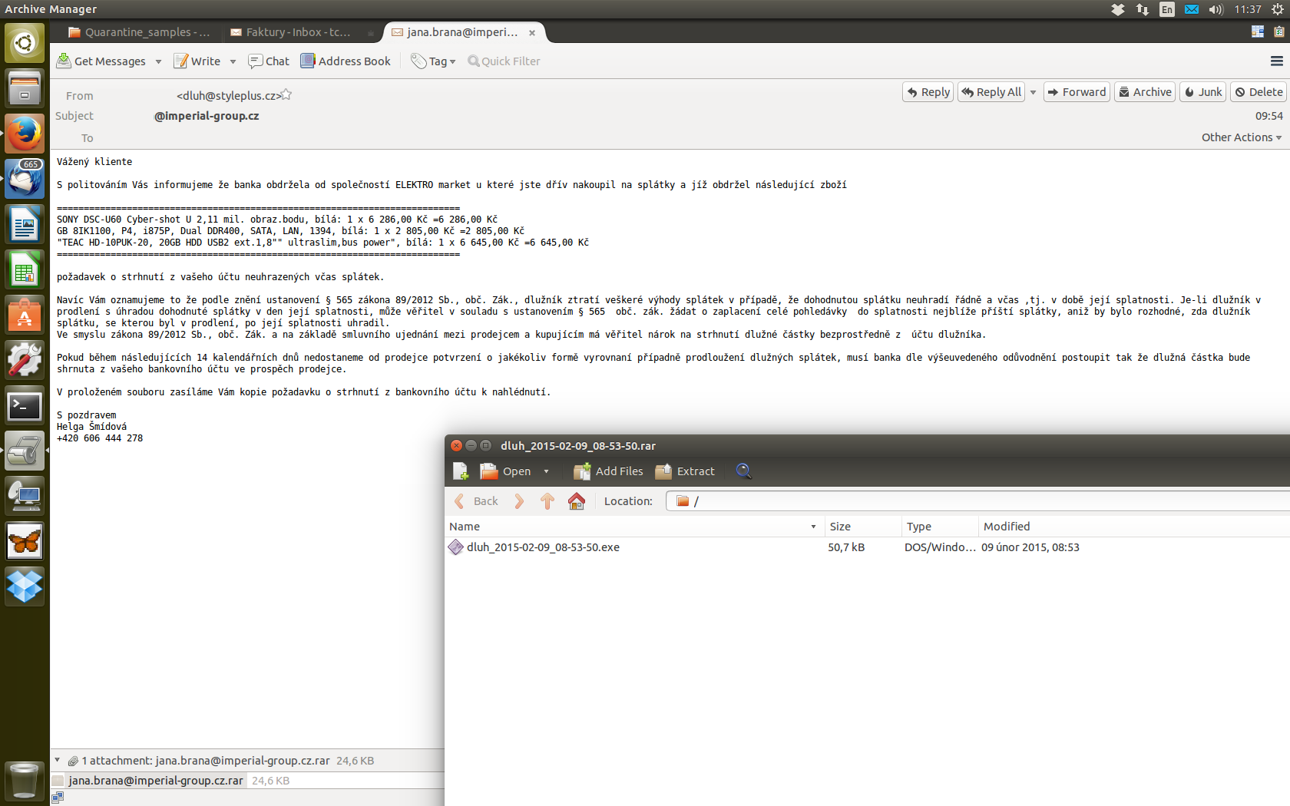The image size is (1290, 806).
Task: Open Terminal from the launcher
Action: click(x=25, y=405)
